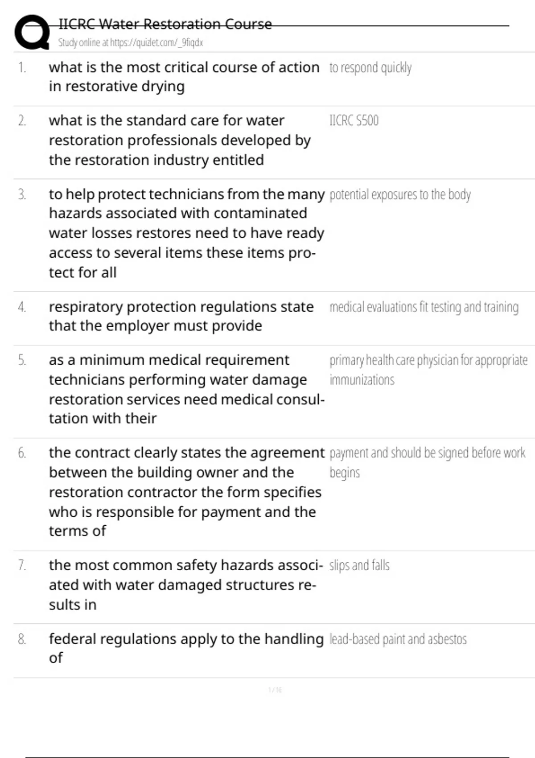This screenshot has height=758, width=535.
Task: Click the "slips and falls" answer
Action: tap(359, 565)
